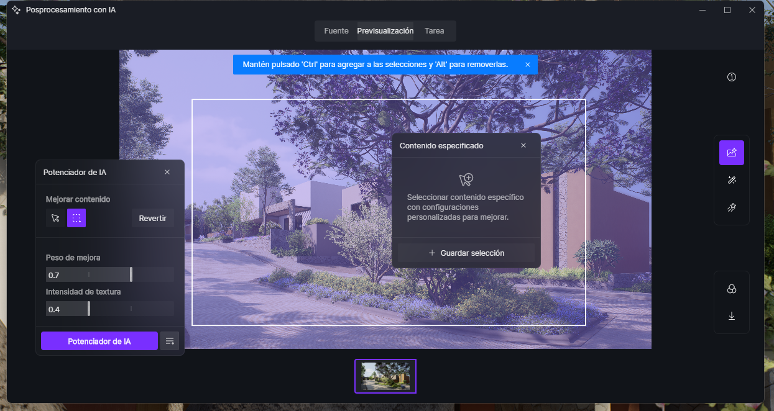The width and height of the screenshot is (774, 411).
Task: Click the shooting star effects icon
Action: pos(731,207)
